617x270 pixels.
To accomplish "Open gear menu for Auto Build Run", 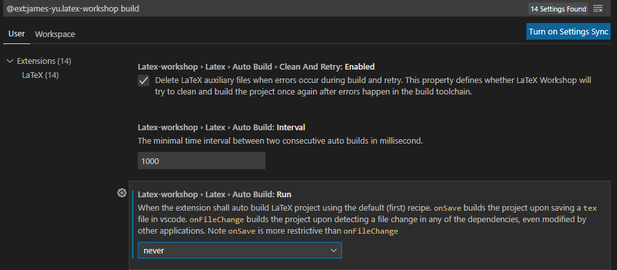I will pos(122,193).
